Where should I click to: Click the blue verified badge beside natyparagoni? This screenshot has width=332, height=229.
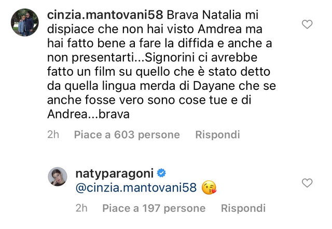click(161, 173)
